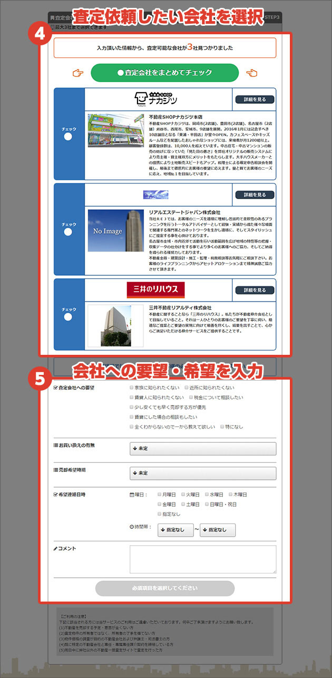
Task: Click the calendar icon beside 曜日
Action: [x=132, y=495]
